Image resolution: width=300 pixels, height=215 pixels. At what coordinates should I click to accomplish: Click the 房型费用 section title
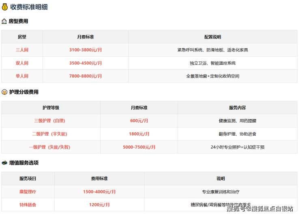coord(18,21)
